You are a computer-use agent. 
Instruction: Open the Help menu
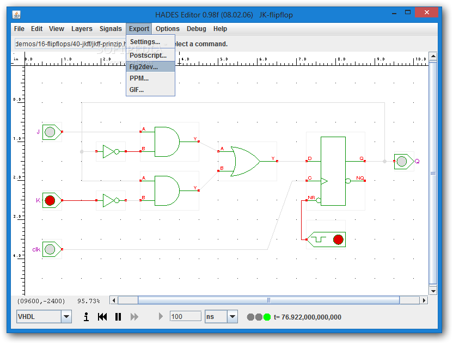220,29
